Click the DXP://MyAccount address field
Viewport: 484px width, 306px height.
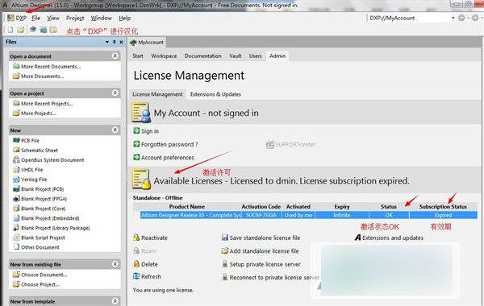pos(409,18)
